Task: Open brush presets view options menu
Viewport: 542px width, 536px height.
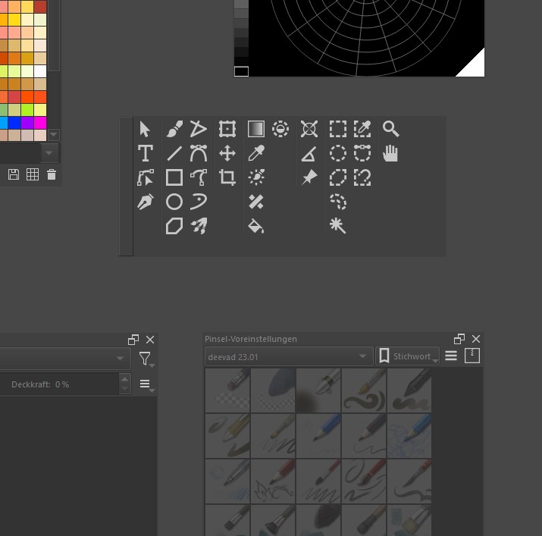Action: (451, 356)
